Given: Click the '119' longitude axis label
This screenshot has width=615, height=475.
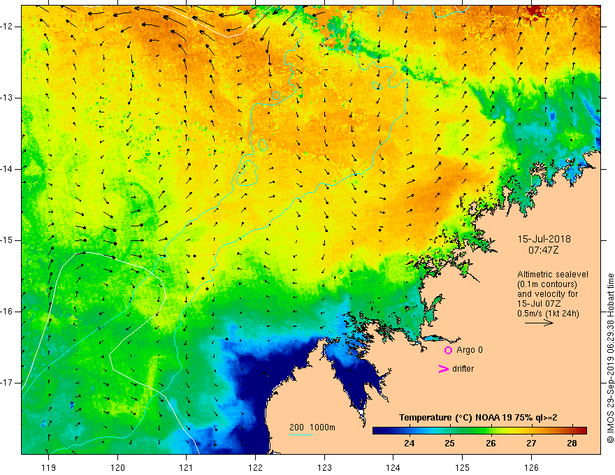Looking at the screenshot, I should (x=49, y=467).
